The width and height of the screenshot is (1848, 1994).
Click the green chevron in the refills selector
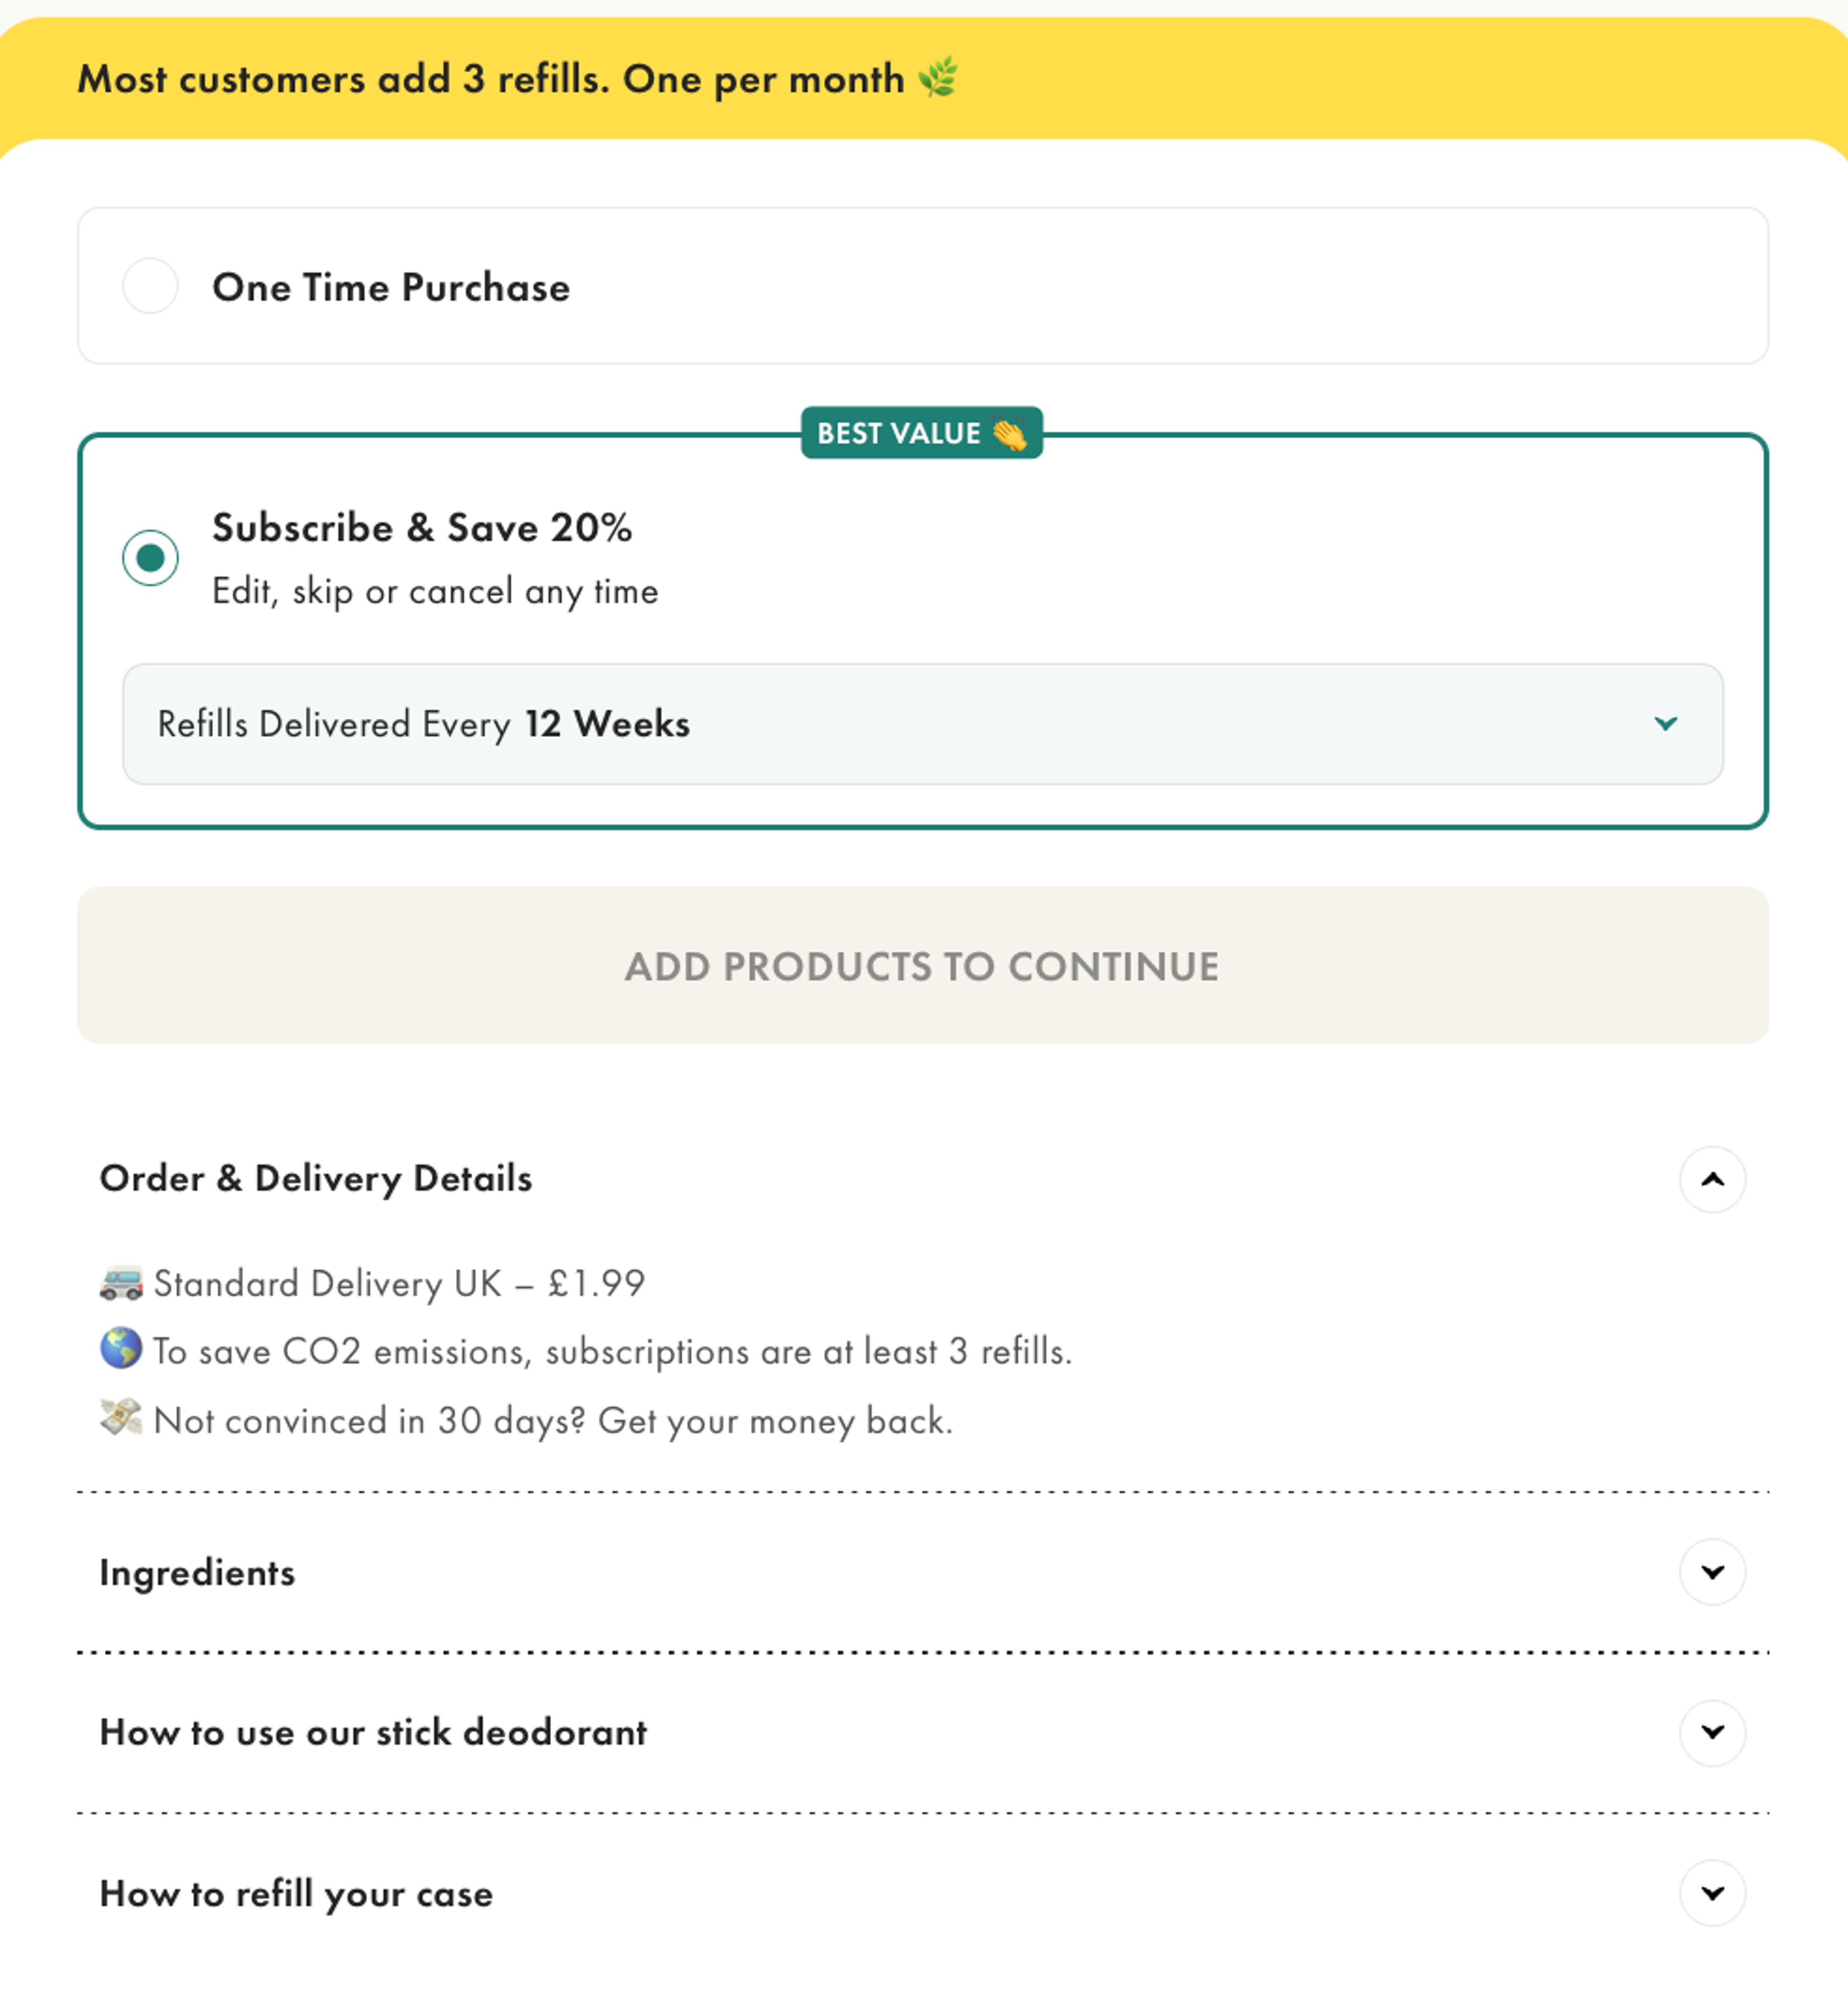(x=1666, y=723)
